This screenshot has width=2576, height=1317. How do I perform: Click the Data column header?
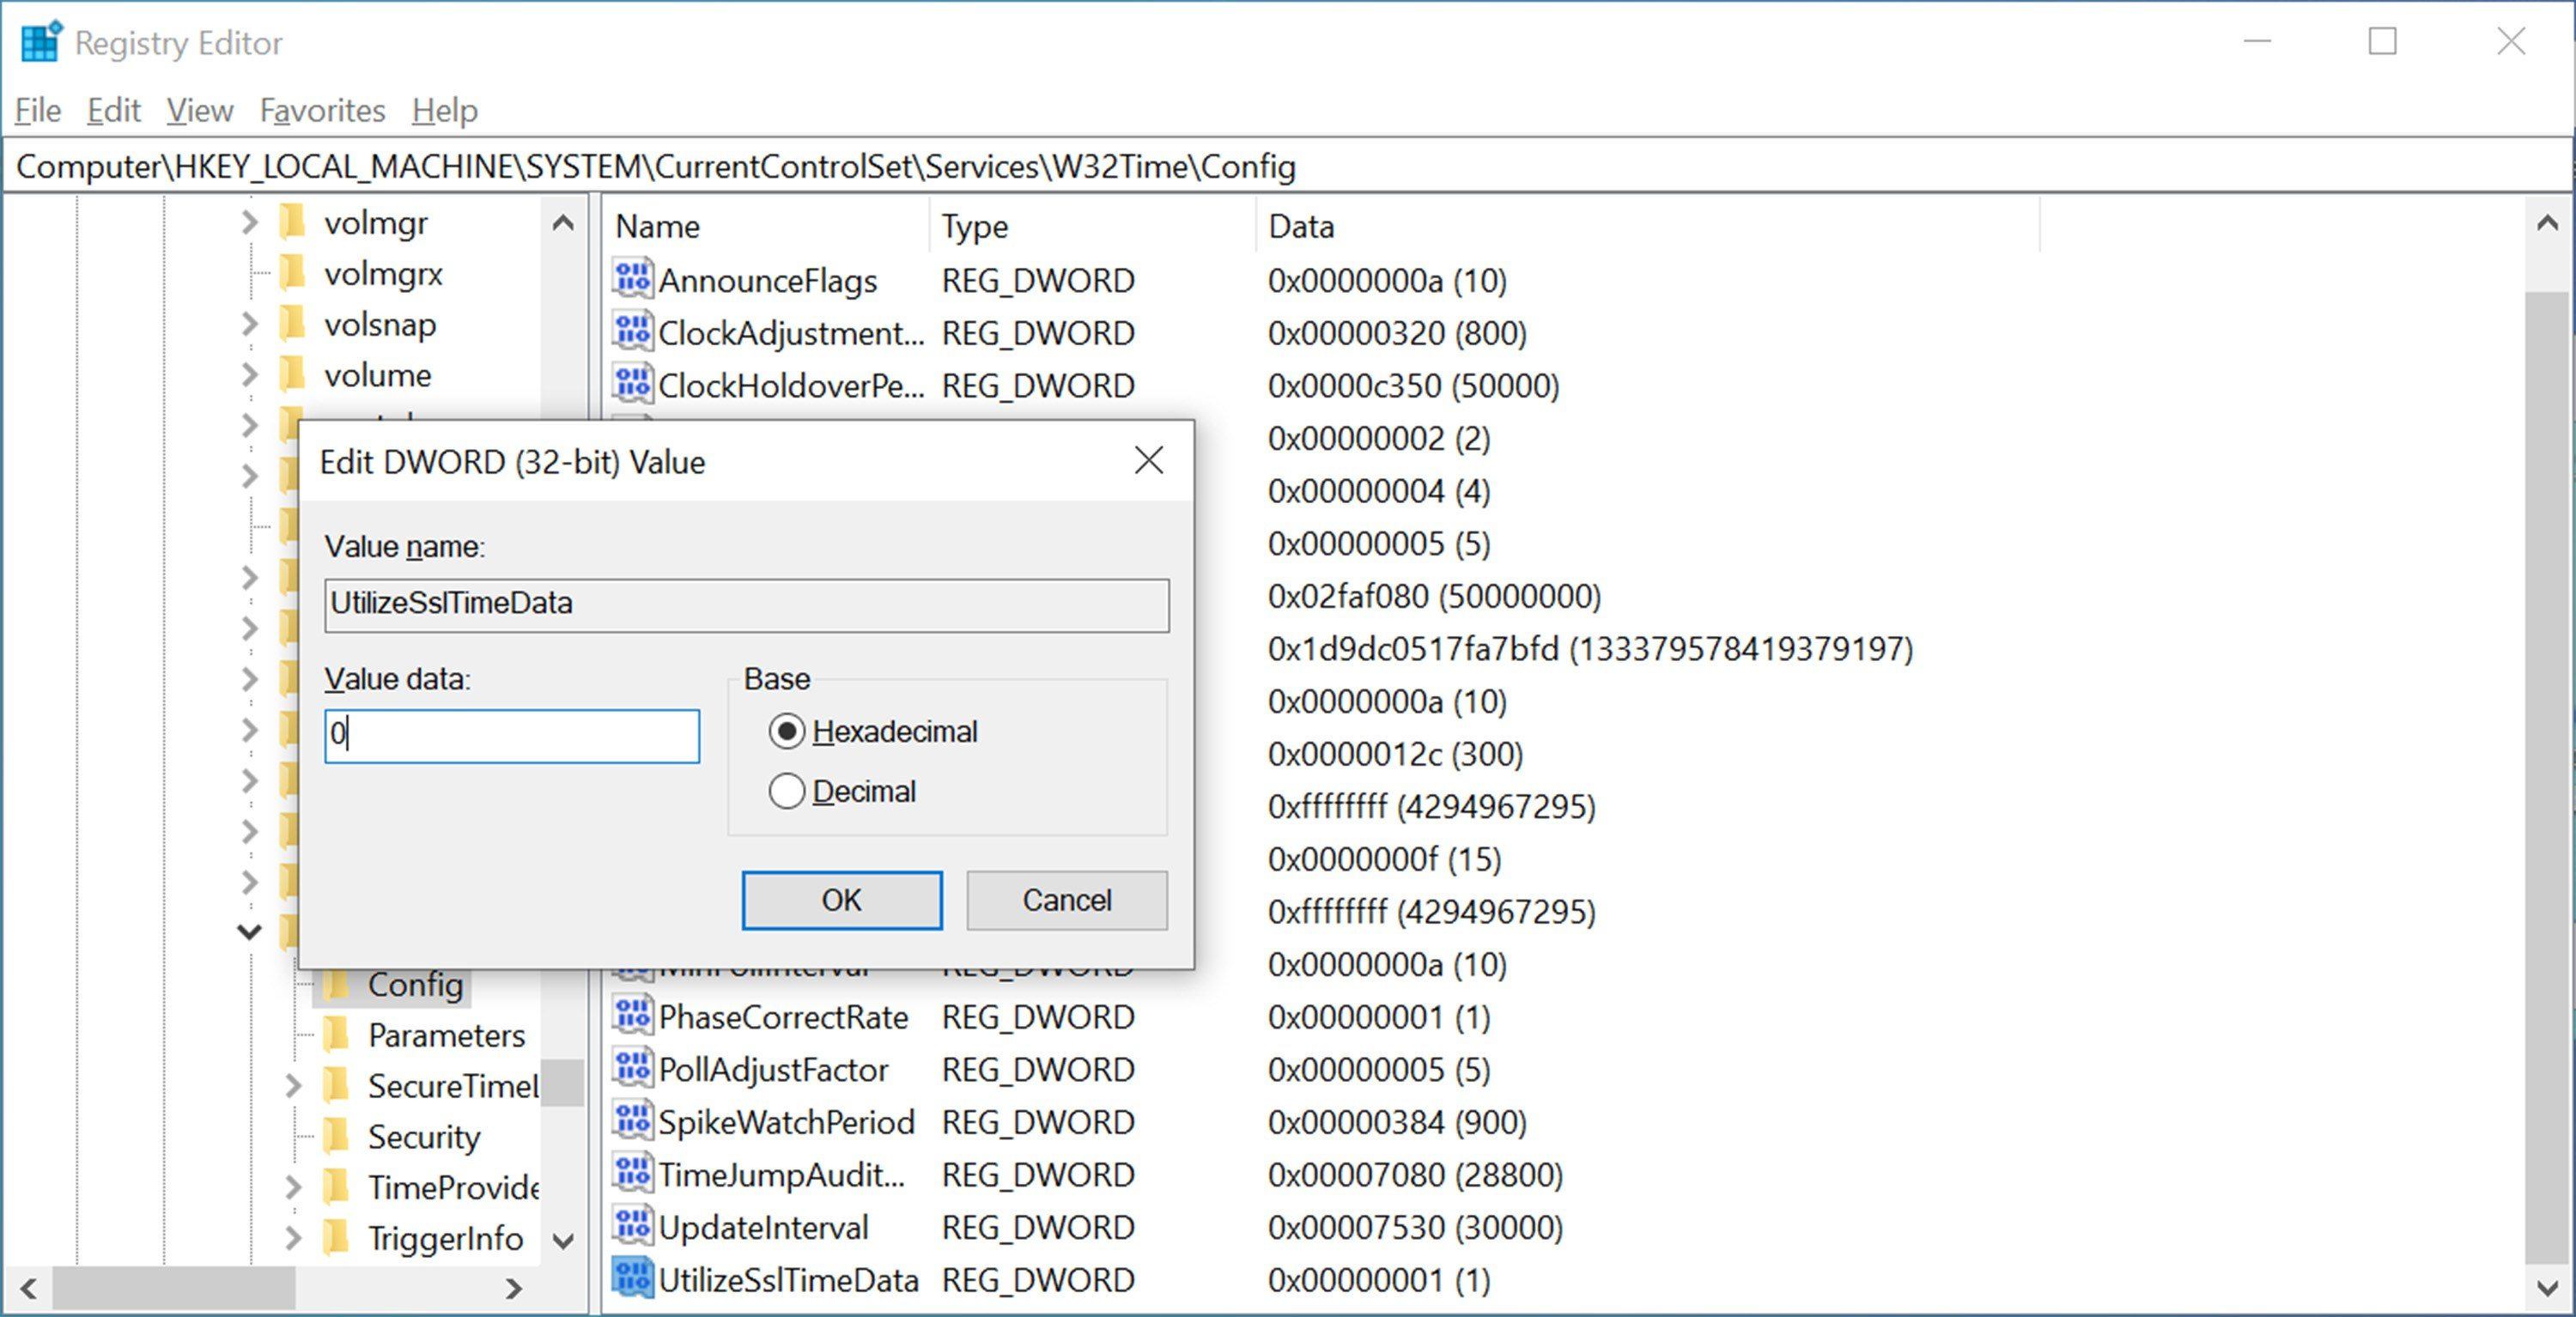(1647, 226)
